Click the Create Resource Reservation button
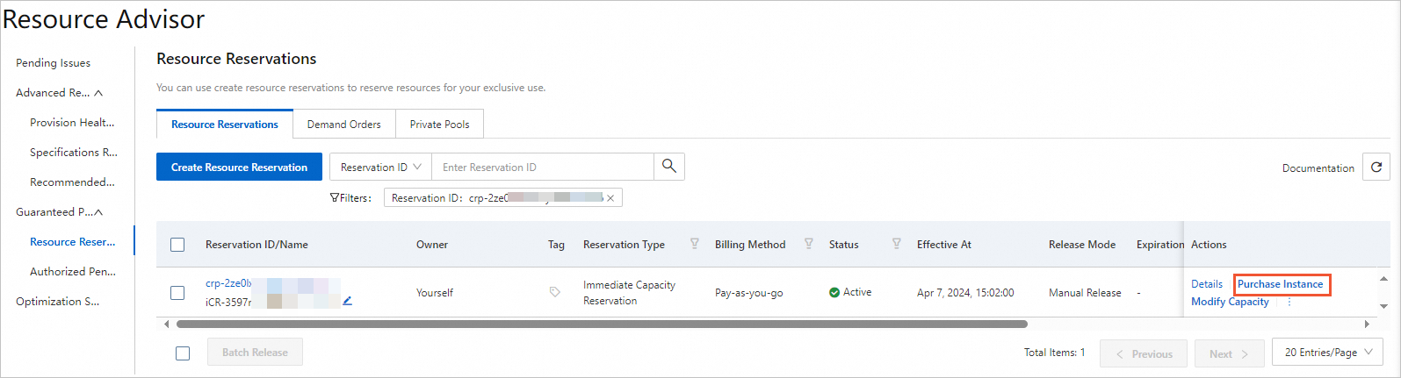The height and width of the screenshot is (378, 1401). point(239,167)
